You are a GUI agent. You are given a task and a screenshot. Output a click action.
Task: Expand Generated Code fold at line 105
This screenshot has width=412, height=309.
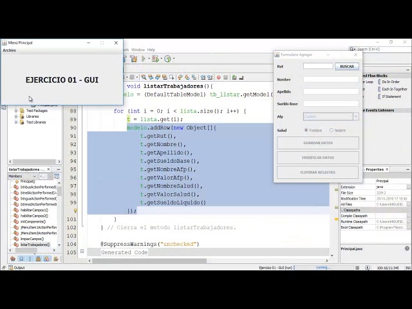[x=82, y=251]
